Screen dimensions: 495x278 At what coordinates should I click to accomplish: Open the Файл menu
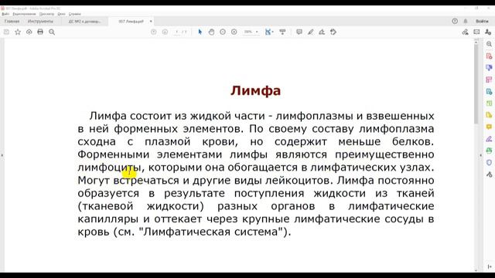[x=5, y=14]
